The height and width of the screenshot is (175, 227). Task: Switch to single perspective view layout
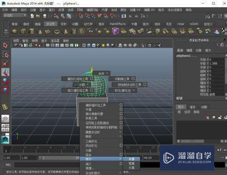(x=5, y=119)
